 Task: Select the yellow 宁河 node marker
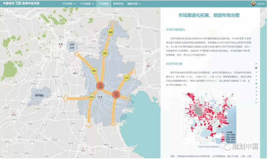tap(127, 78)
